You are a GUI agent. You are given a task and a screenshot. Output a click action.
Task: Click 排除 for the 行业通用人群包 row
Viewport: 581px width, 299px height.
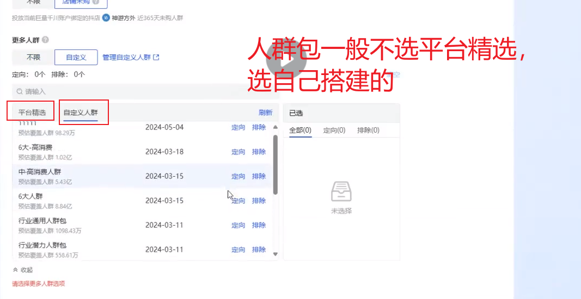tap(259, 225)
